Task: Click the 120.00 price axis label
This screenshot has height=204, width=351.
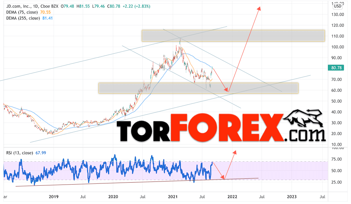Action: (338, 25)
